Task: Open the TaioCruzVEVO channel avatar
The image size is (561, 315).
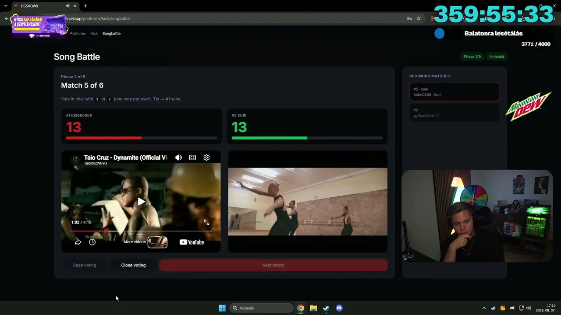Action: [x=75, y=160]
